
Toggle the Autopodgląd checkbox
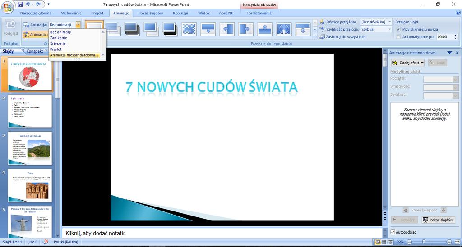[x=393, y=232]
